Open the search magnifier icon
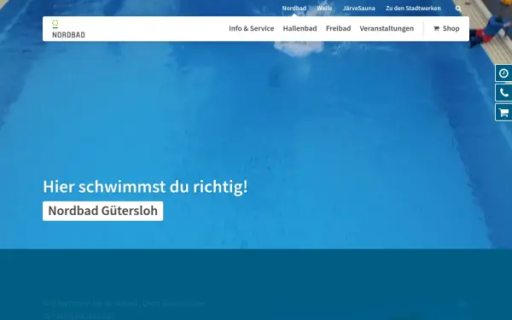 (458, 9)
